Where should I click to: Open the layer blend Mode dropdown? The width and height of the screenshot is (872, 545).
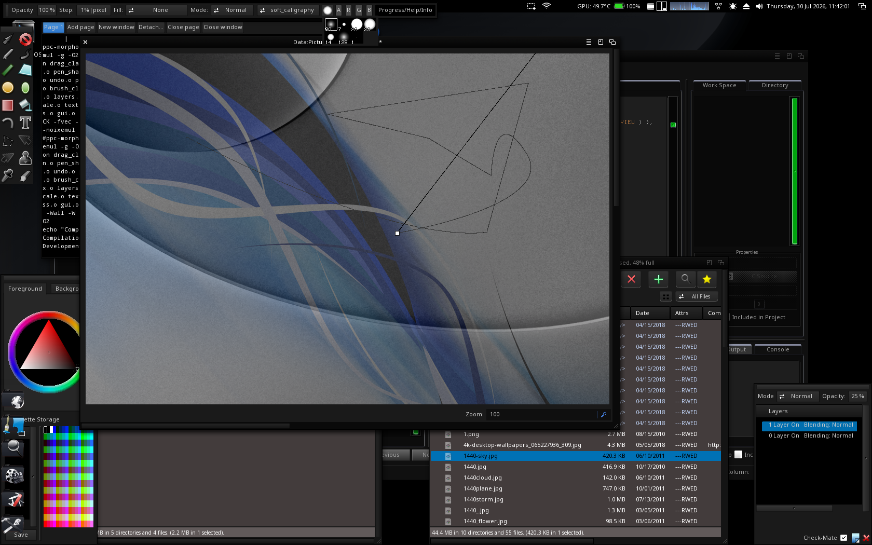click(x=797, y=396)
